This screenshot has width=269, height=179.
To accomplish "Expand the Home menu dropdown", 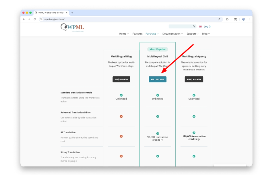I will click(x=124, y=34).
